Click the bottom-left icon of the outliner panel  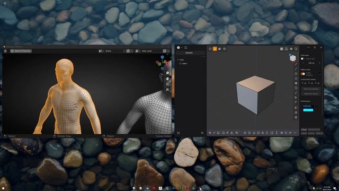tap(179, 133)
